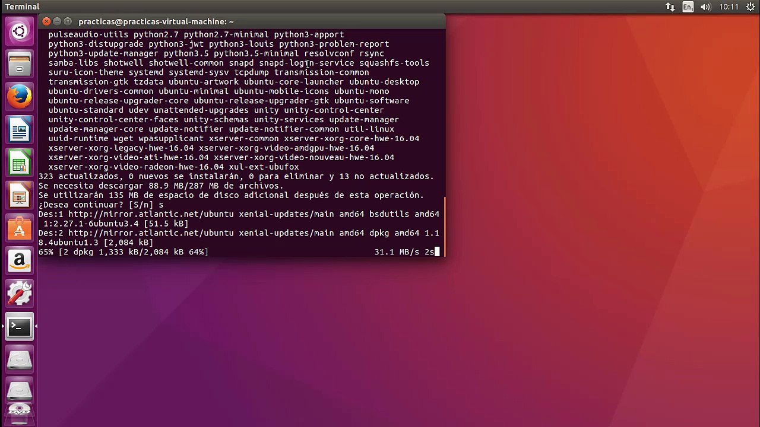Click the Terminal application name in top panel
This screenshot has width=760, height=427.
pos(22,7)
